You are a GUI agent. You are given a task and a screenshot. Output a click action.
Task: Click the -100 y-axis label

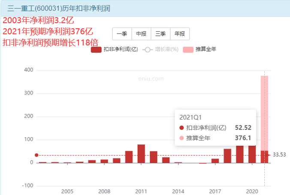click(x=27, y=186)
